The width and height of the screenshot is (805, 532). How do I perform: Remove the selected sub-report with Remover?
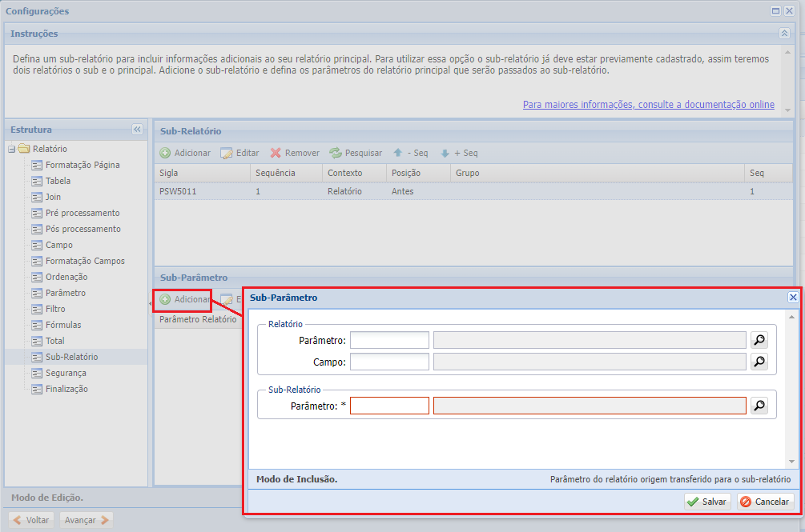tap(295, 153)
